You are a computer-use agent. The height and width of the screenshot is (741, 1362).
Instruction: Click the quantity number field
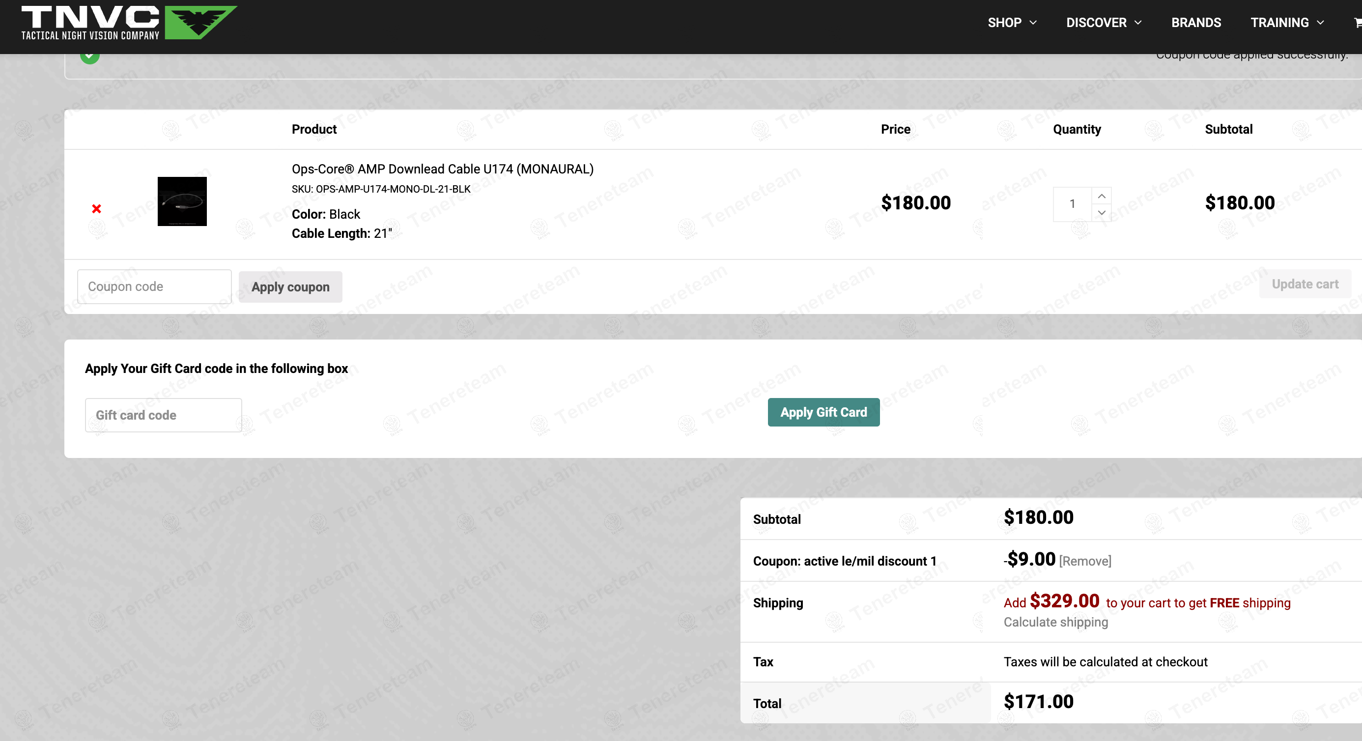1072,203
